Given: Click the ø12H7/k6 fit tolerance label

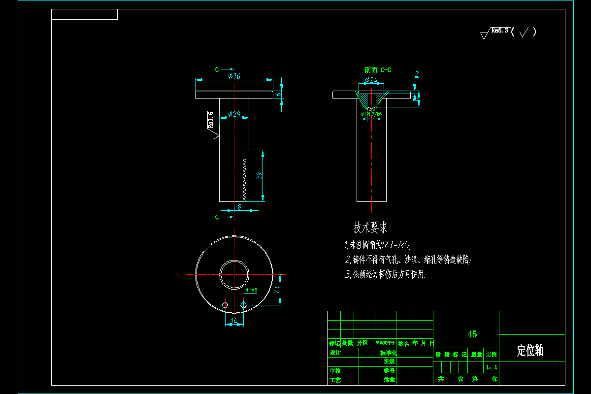Looking at the screenshot, I should pyautogui.click(x=371, y=114).
